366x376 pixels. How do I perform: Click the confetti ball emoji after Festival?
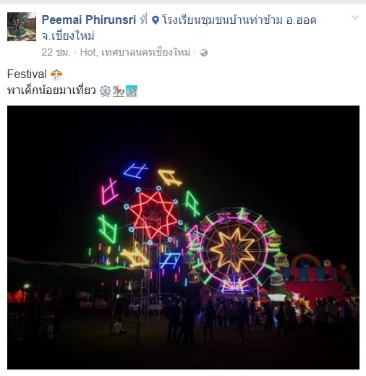[x=56, y=74]
